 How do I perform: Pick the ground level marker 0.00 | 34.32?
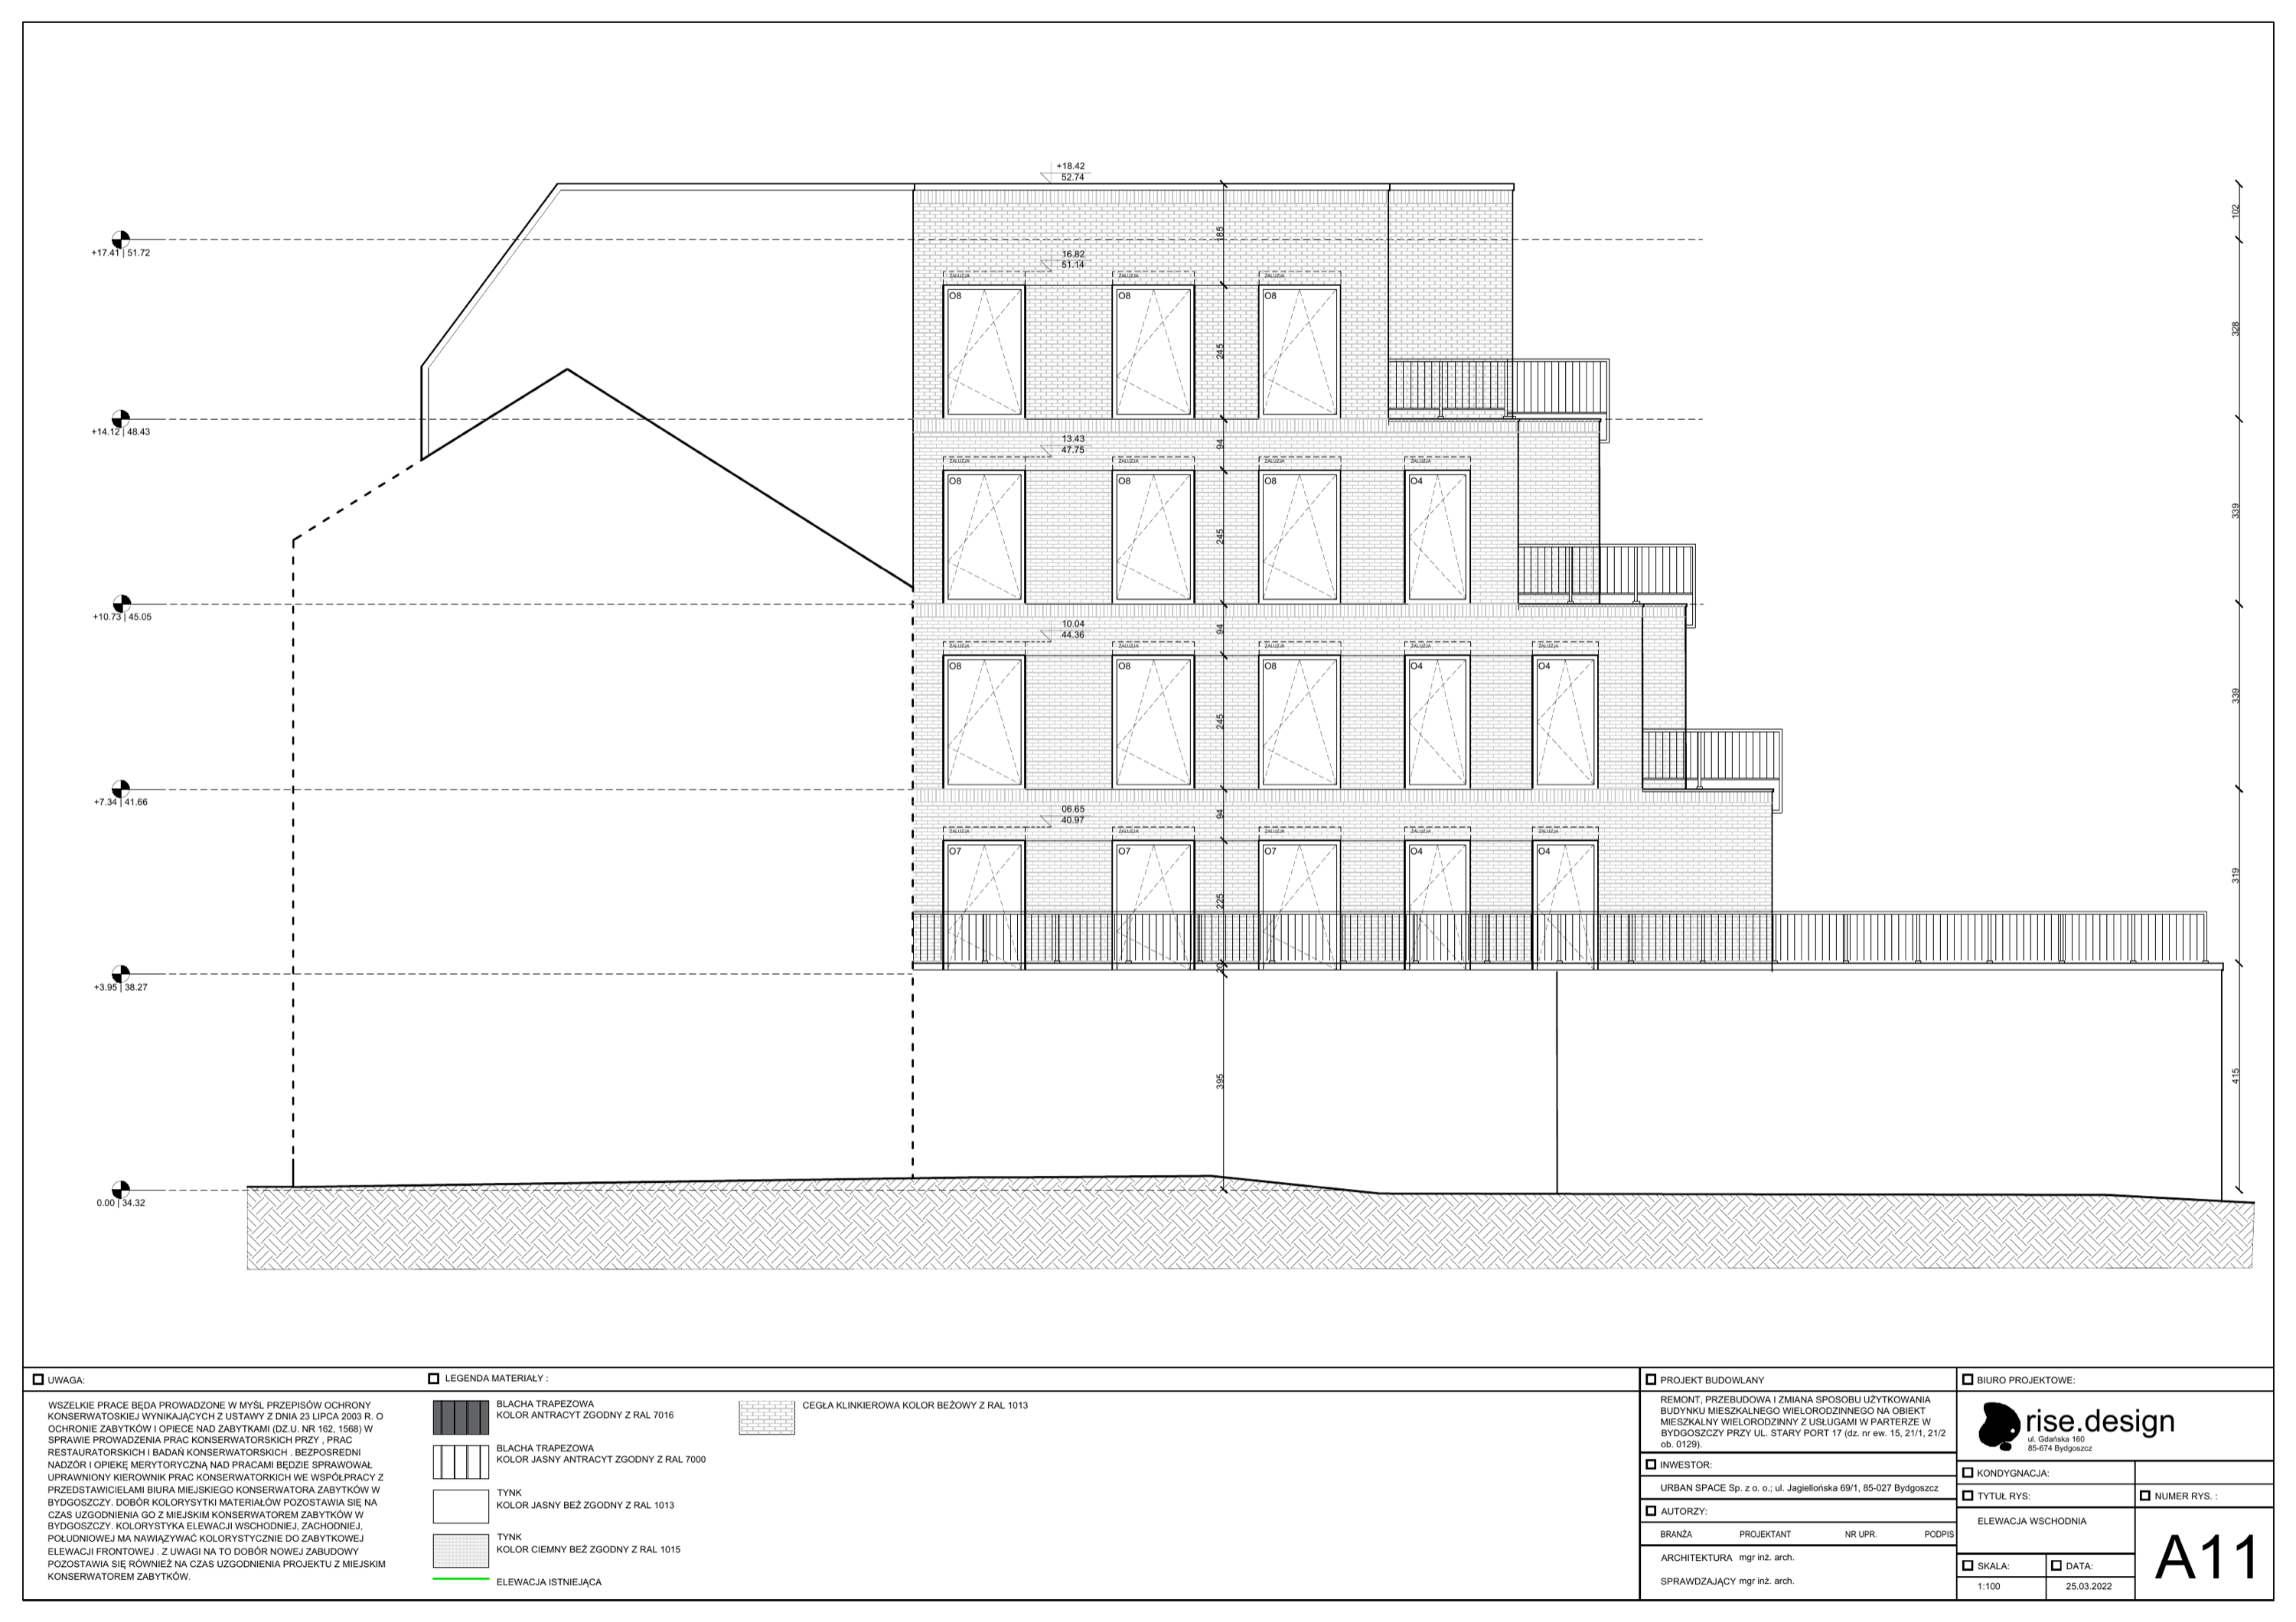pyautogui.click(x=120, y=1190)
